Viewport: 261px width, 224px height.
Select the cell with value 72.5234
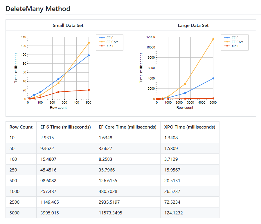pos(190,202)
